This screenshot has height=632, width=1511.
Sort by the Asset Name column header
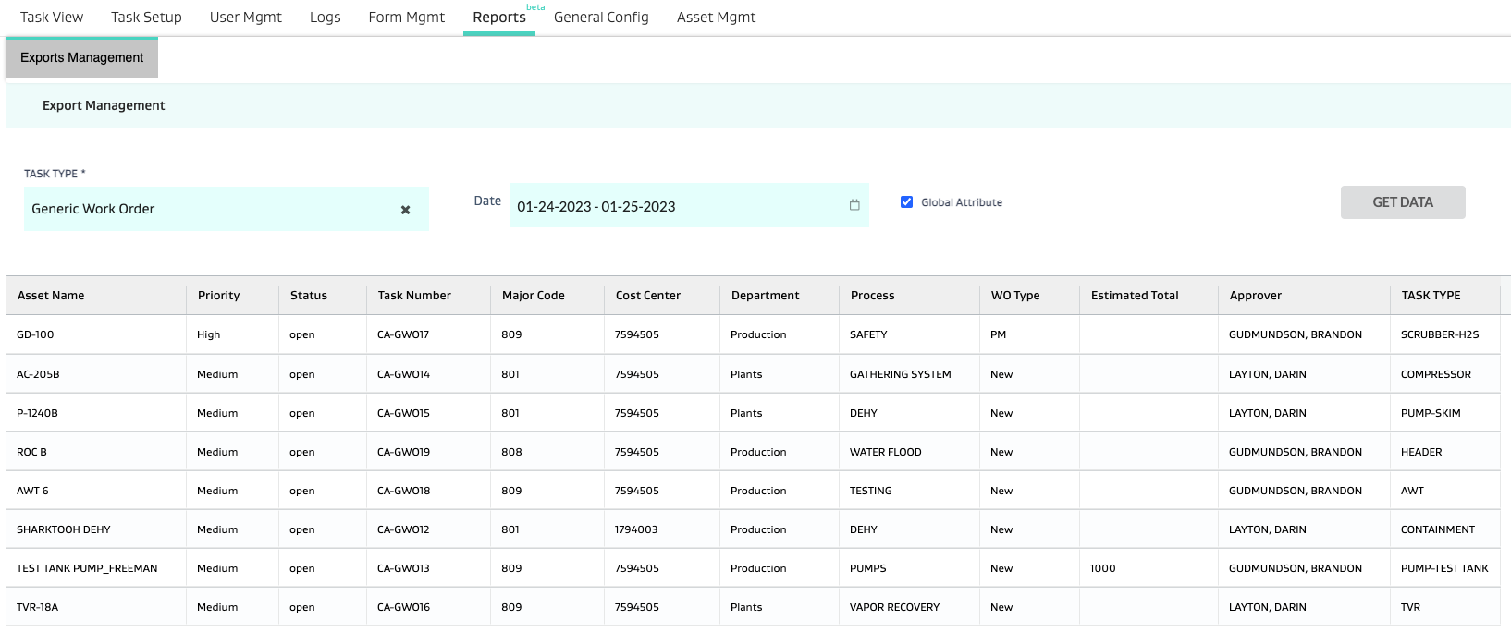[51, 296]
